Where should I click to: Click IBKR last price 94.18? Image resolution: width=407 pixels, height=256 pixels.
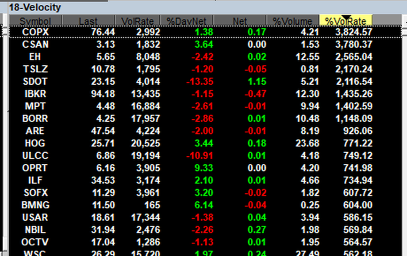[103, 94]
